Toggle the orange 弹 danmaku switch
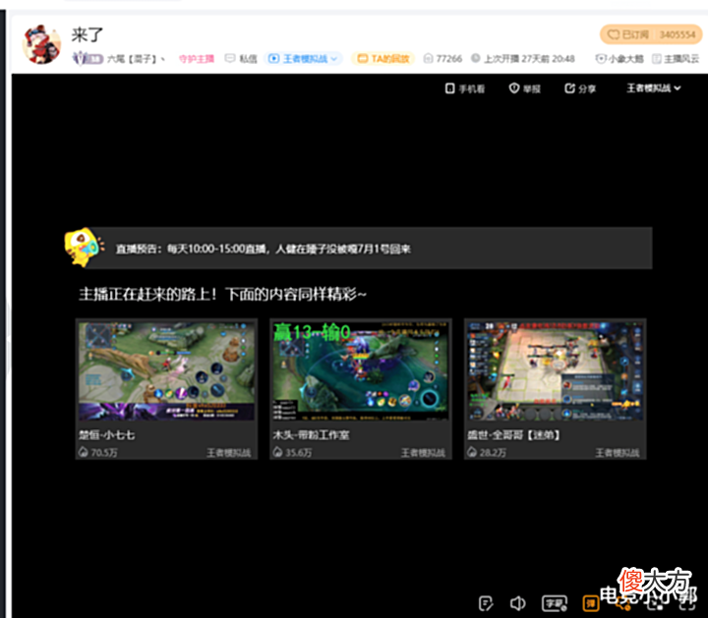This screenshot has width=708, height=618. tap(591, 603)
